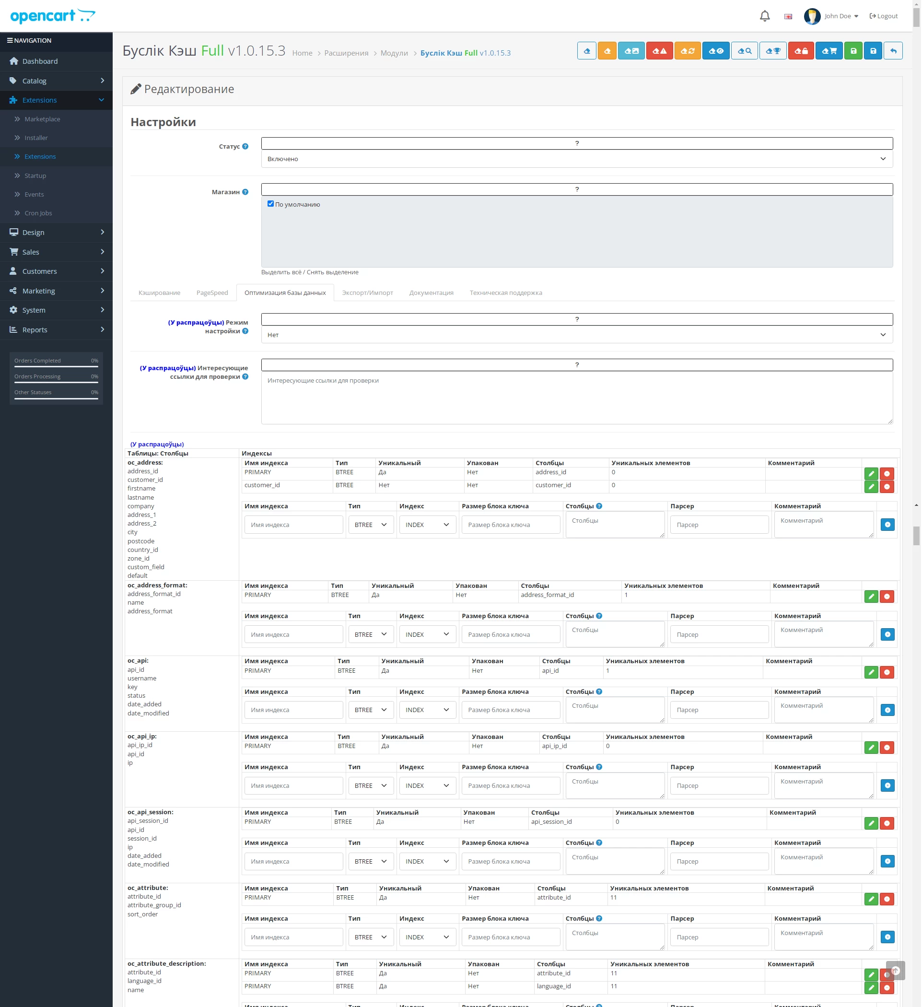This screenshot has width=922, height=1007.
Task: Switch to the Экспорт/Импорт tab
Action: [368, 293]
